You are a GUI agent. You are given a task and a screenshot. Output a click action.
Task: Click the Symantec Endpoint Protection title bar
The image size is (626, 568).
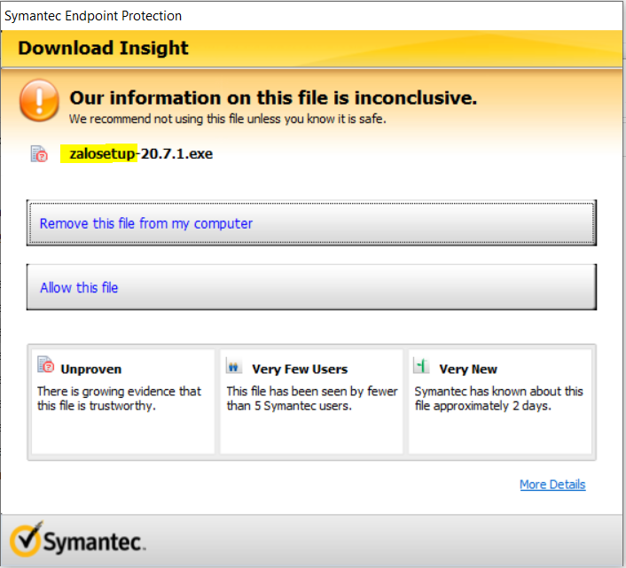click(x=312, y=15)
